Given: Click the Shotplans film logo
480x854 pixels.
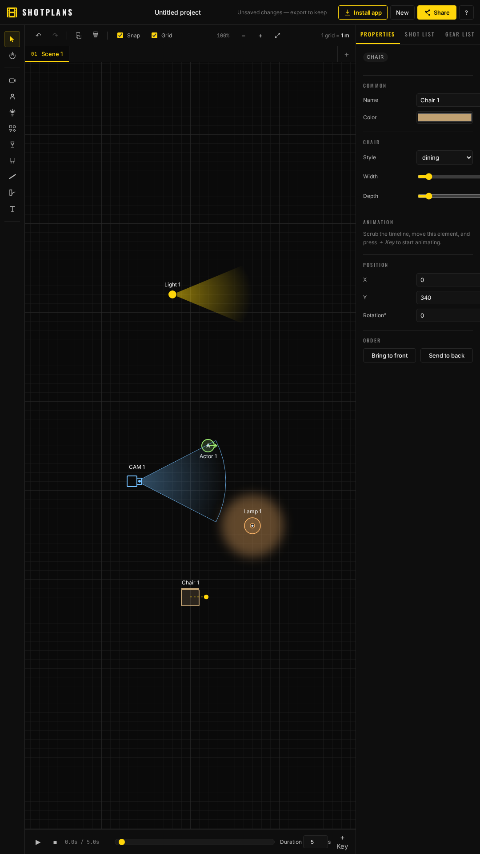Looking at the screenshot, I should 12,12.
